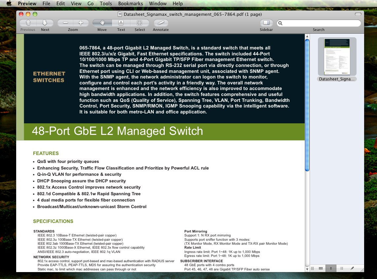Image resolution: width=377 pixels, height=279 pixels.
Task: Click the toolbar toggle pill in title bar
Action: click(358, 15)
